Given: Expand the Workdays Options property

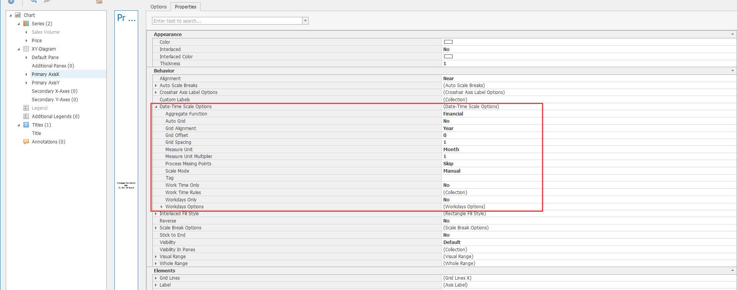Looking at the screenshot, I should (x=162, y=207).
